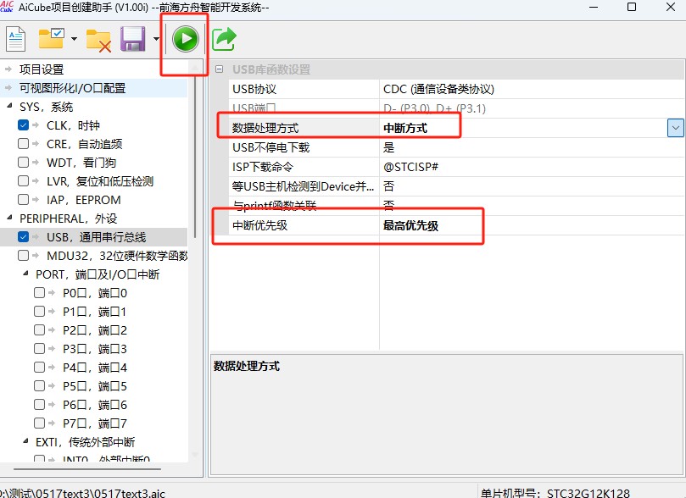Click the USB，通用串行总线 tree label

97,237
